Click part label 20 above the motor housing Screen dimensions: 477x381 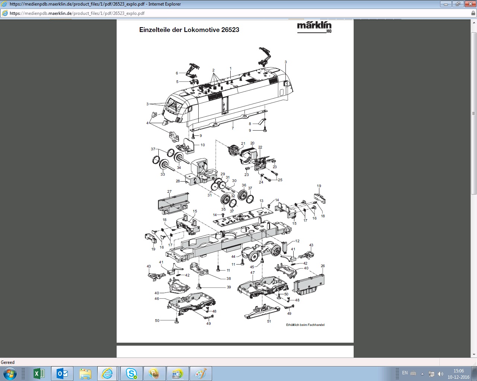click(x=252, y=143)
